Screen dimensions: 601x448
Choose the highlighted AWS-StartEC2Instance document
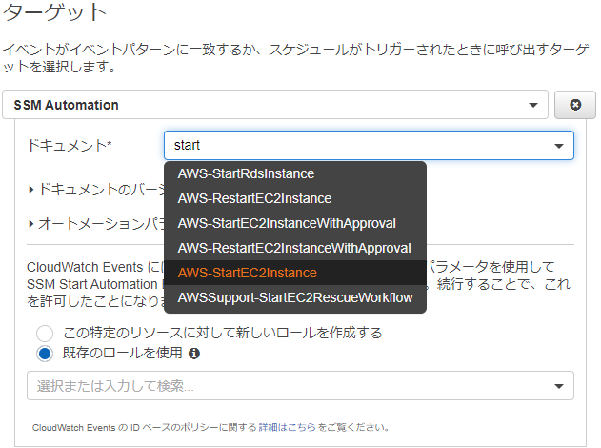coord(247,273)
